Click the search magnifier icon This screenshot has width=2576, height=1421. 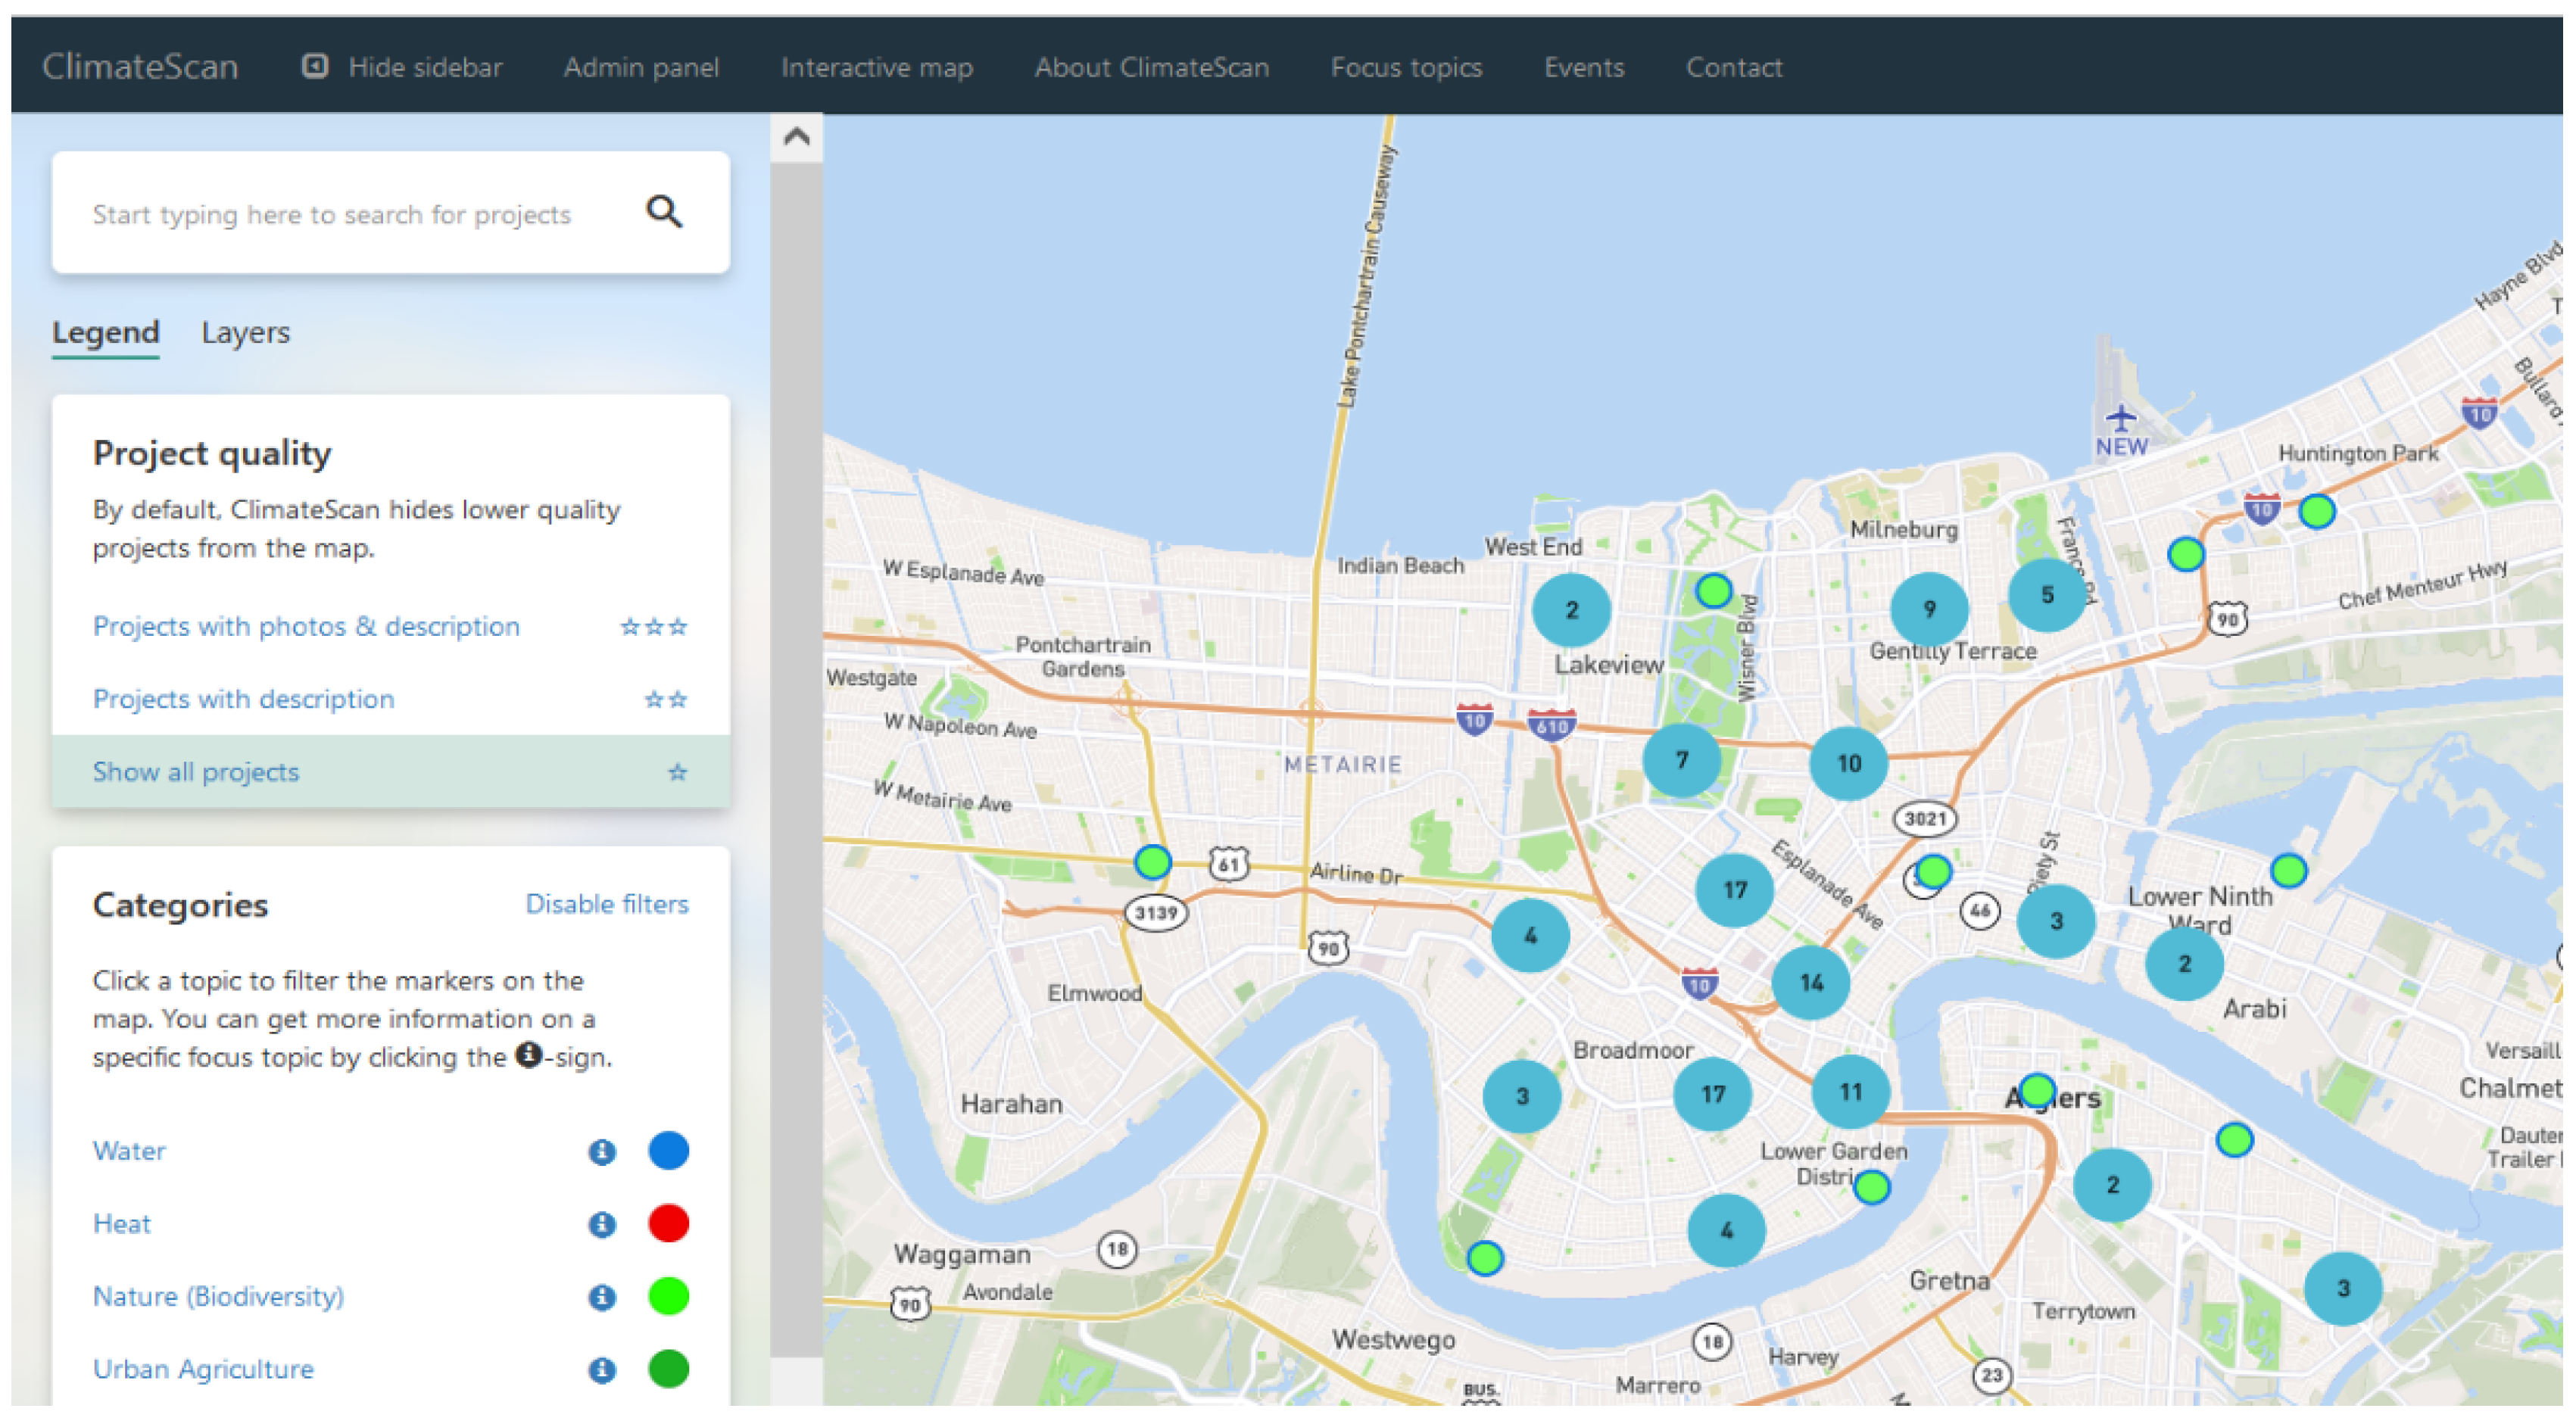664,212
